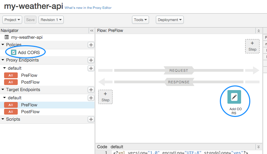
Task: Add a response Step on the left
Action: coord(105,97)
